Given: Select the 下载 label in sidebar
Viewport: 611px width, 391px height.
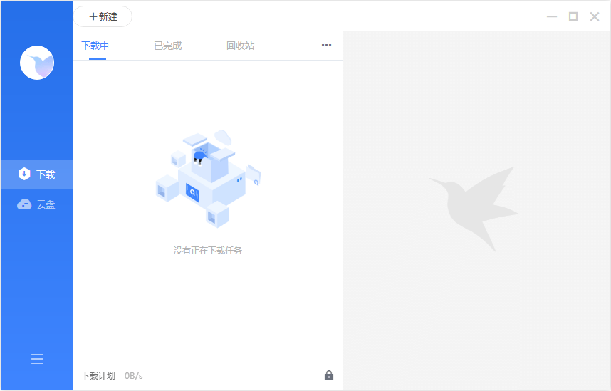Looking at the screenshot, I should [x=46, y=174].
